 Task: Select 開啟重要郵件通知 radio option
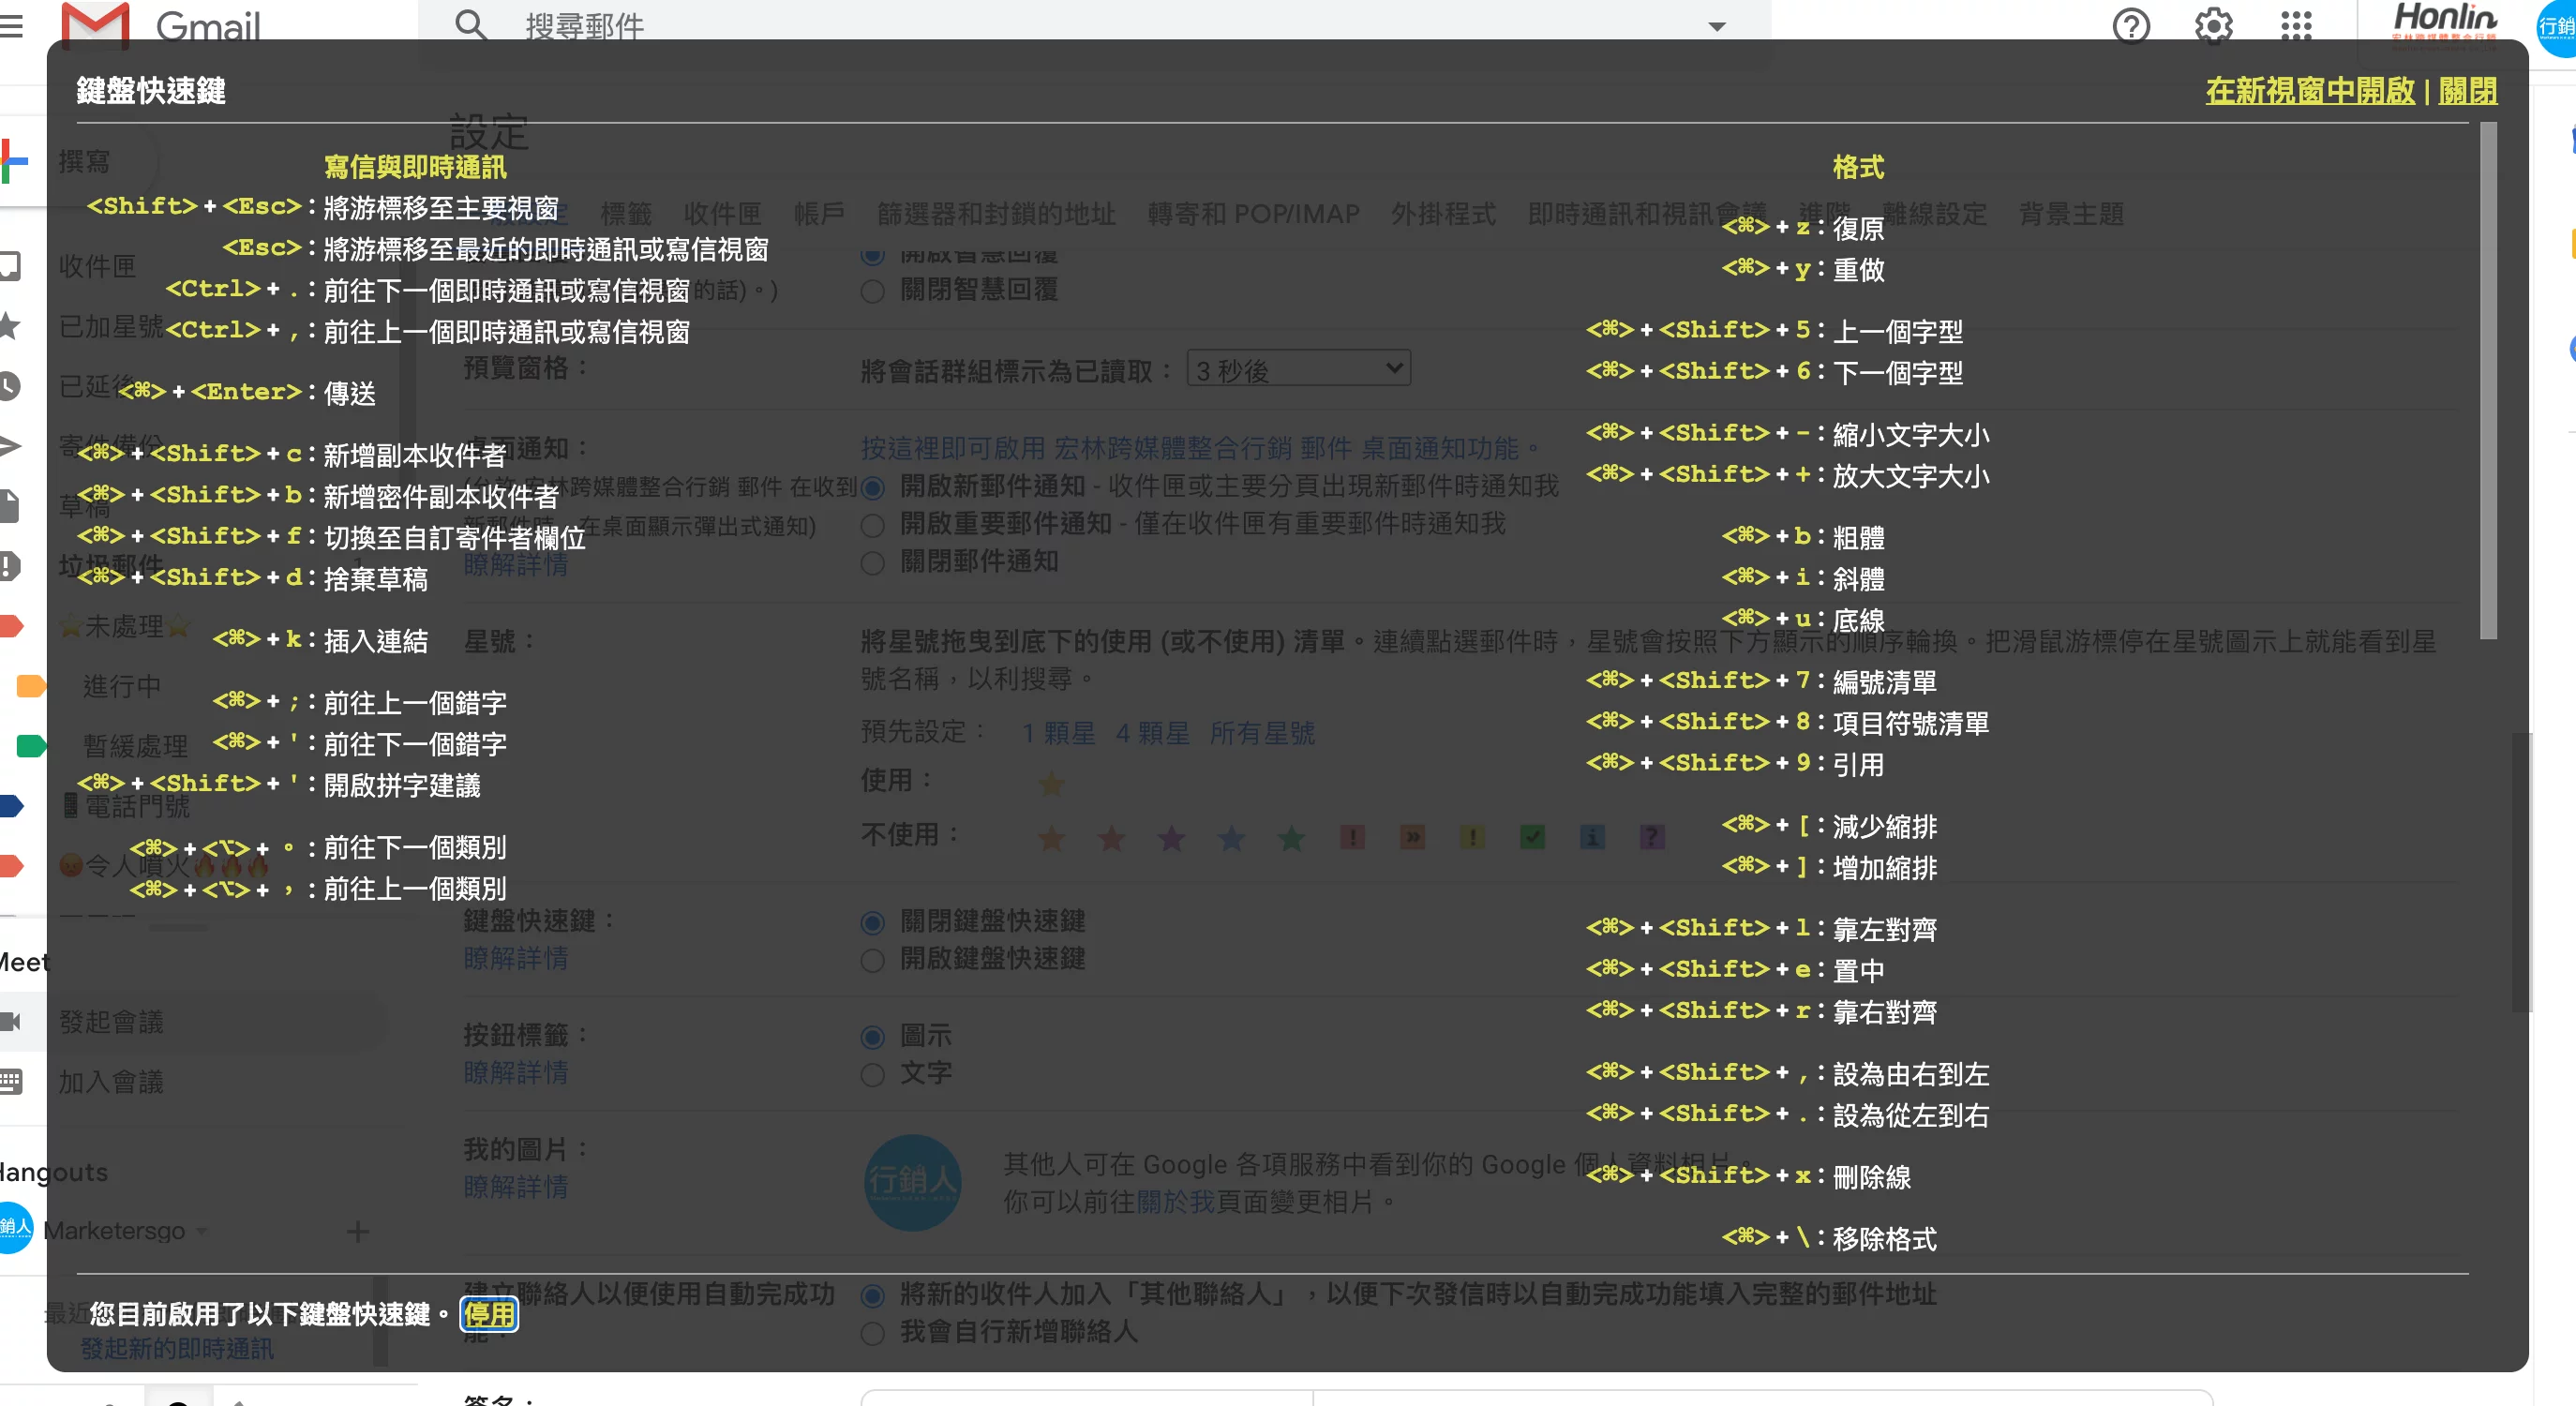click(x=872, y=525)
